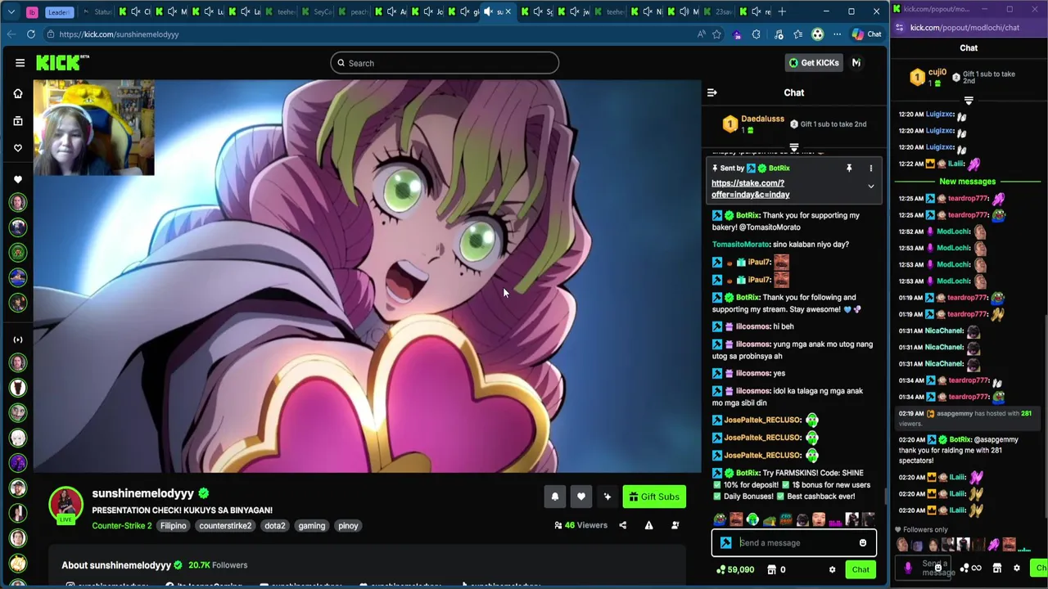Switch to the 23sav browser tab
The height and width of the screenshot is (589, 1048).
(719, 11)
